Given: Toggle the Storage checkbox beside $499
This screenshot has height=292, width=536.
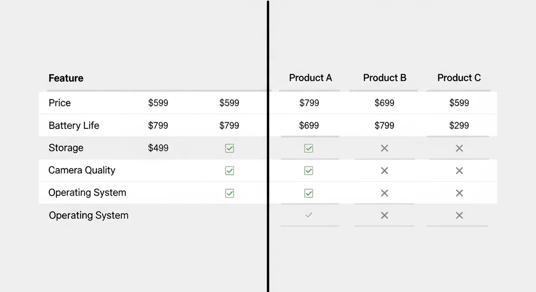Looking at the screenshot, I should pyautogui.click(x=229, y=148).
